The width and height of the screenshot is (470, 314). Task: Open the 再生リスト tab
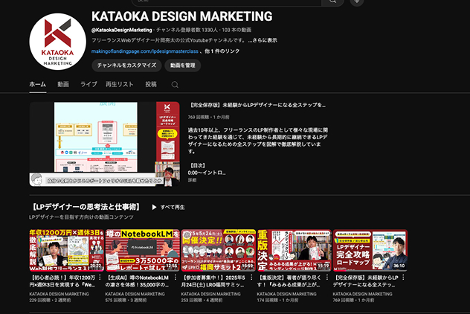tap(119, 84)
